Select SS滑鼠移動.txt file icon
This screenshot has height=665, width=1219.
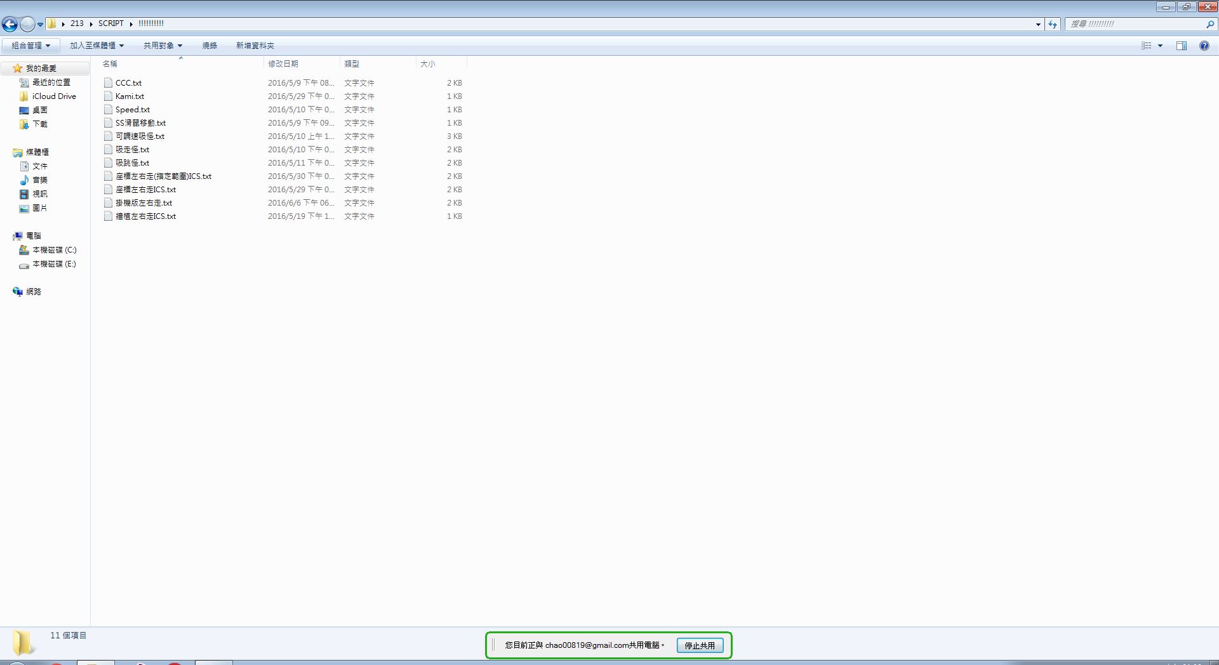[108, 122]
